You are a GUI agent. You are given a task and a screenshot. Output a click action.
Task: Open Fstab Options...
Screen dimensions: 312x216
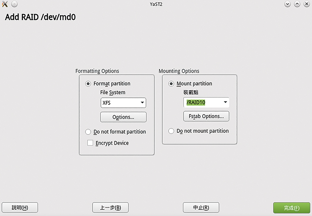[206, 116]
